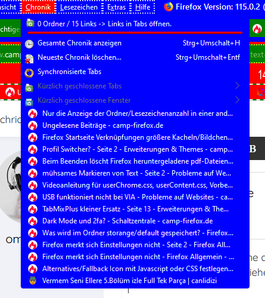This screenshot has width=265, height=298.
Task: Click the blue recycle icon beside Kürzlich geschlossene Fenster
Action: click(29, 102)
